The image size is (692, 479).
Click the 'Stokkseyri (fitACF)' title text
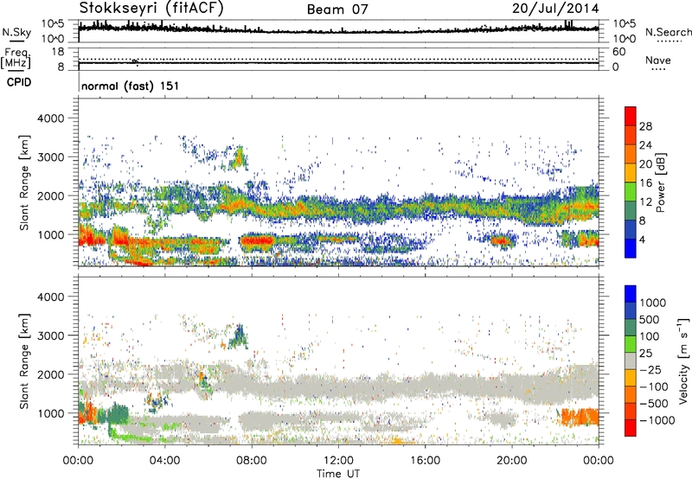[151, 9]
